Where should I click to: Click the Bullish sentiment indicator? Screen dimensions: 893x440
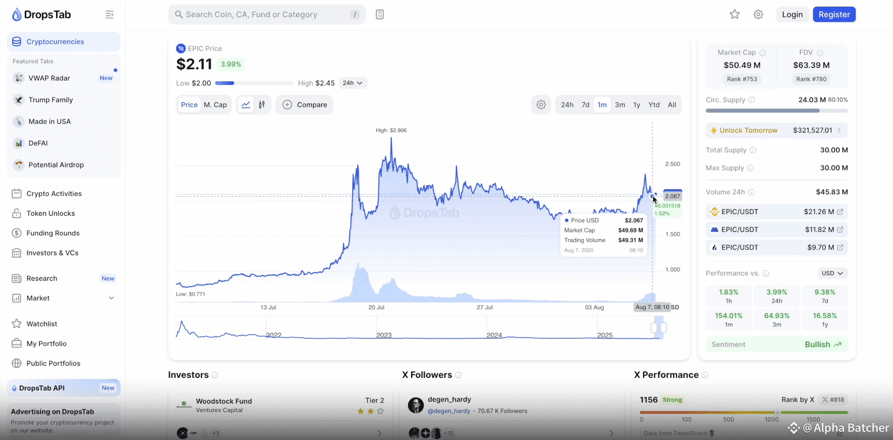pyautogui.click(x=823, y=345)
